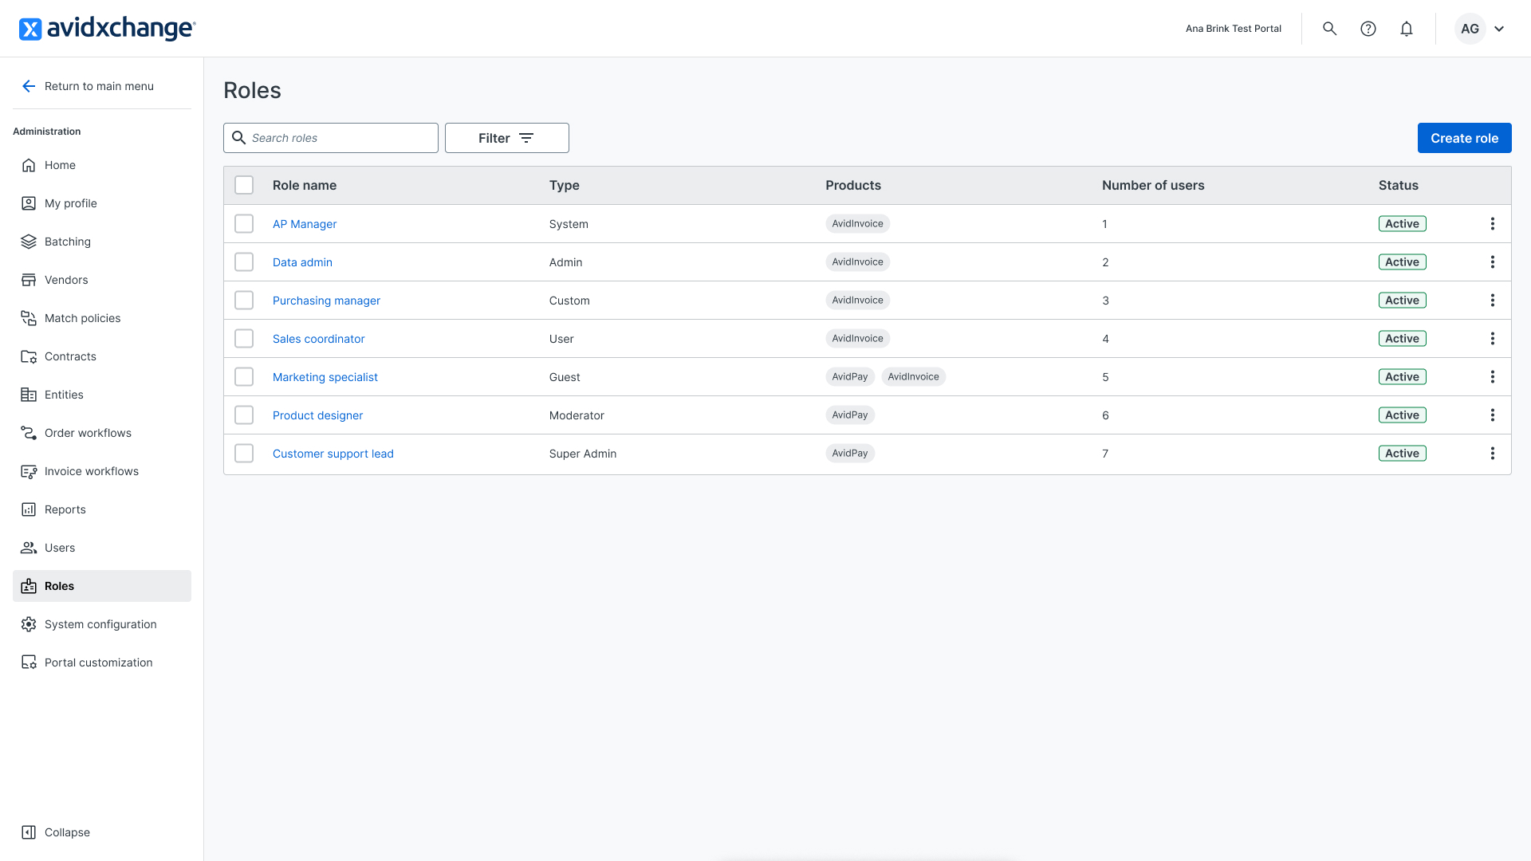1531x861 pixels.
Task: Click the magnifier inside Search roles
Action: (x=238, y=138)
